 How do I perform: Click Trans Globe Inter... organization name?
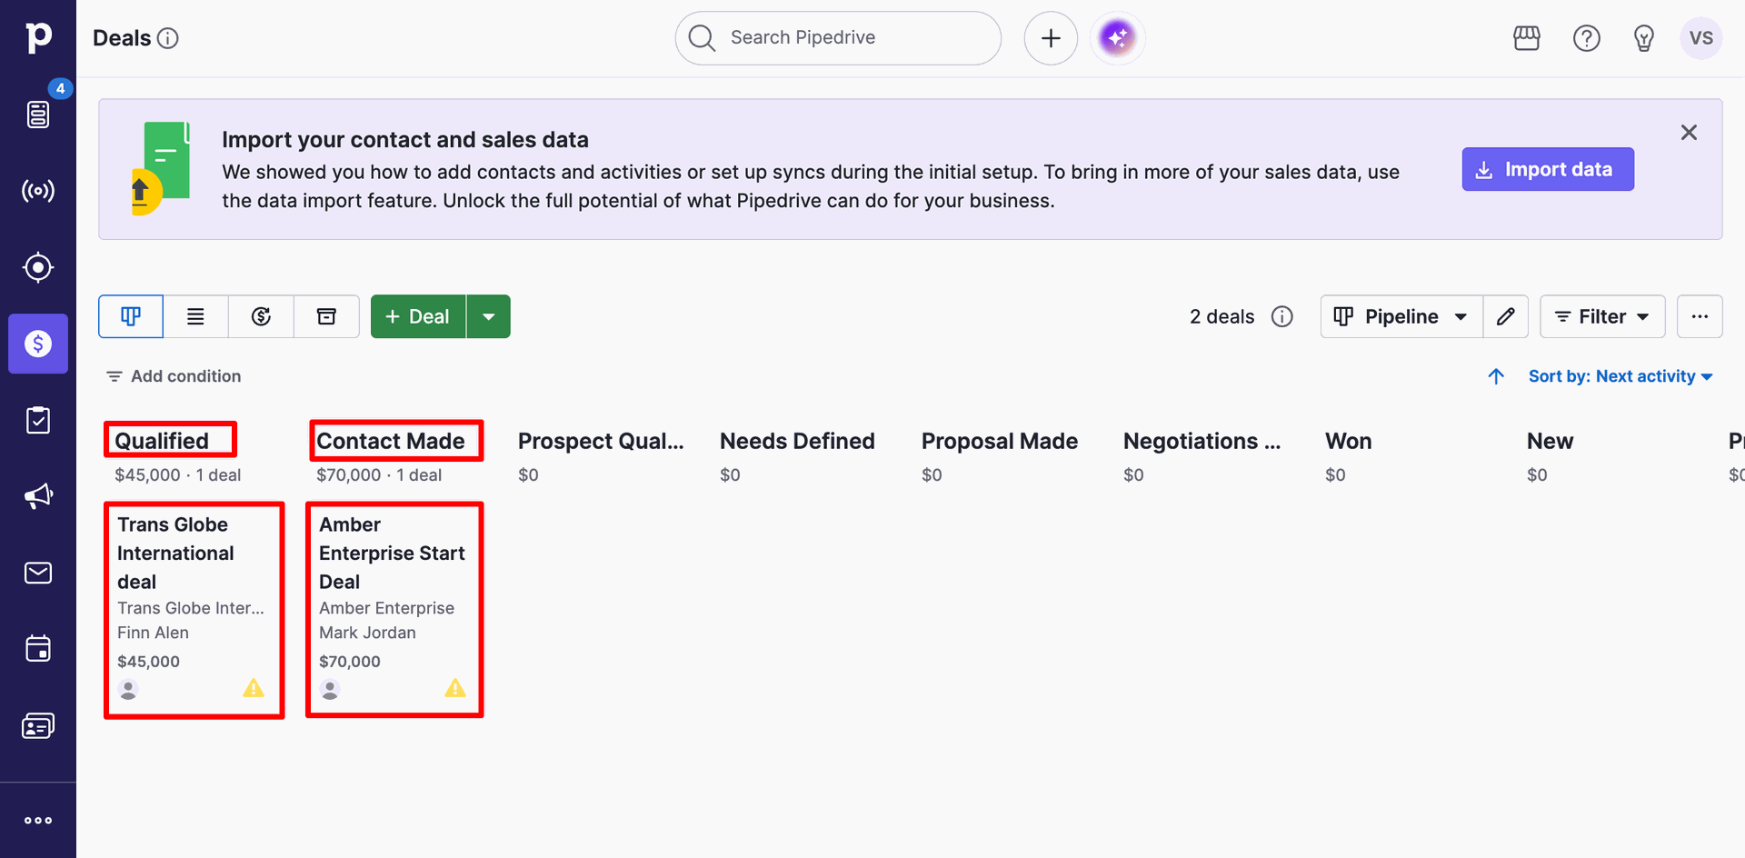[x=191, y=608]
